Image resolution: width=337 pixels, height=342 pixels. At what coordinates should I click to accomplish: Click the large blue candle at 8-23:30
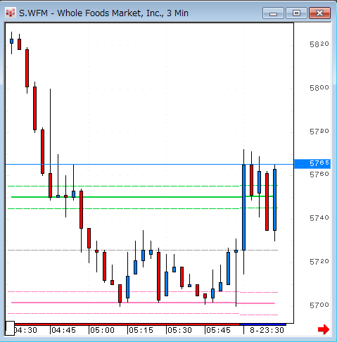click(x=243, y=208)
